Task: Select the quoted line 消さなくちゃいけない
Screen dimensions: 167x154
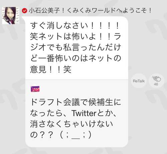Action: coord(71,124)
